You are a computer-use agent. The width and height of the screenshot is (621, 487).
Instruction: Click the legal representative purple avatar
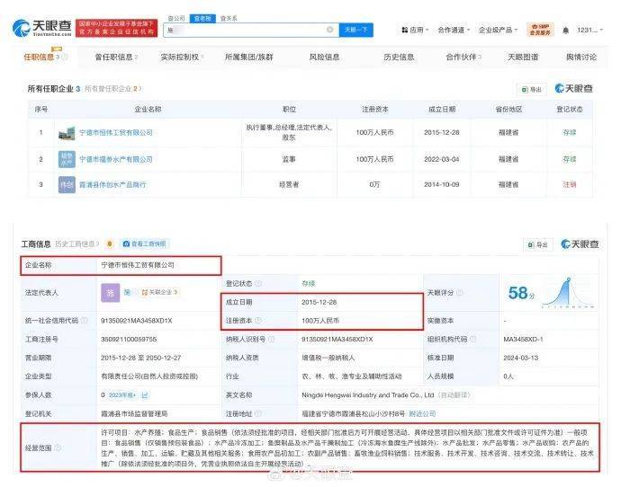111,293
